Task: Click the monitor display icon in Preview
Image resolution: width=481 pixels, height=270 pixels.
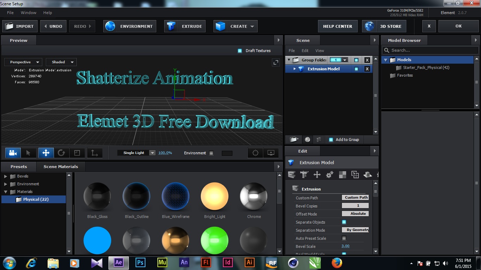Action: (271, 153)
